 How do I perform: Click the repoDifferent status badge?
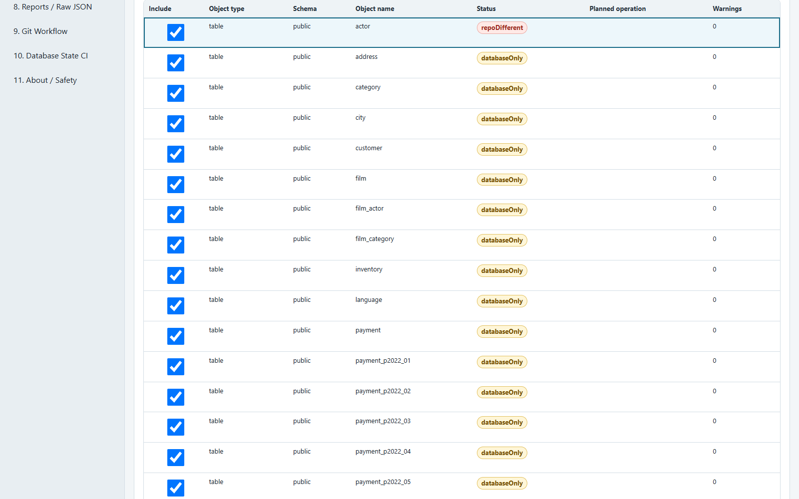pos(502,28)
